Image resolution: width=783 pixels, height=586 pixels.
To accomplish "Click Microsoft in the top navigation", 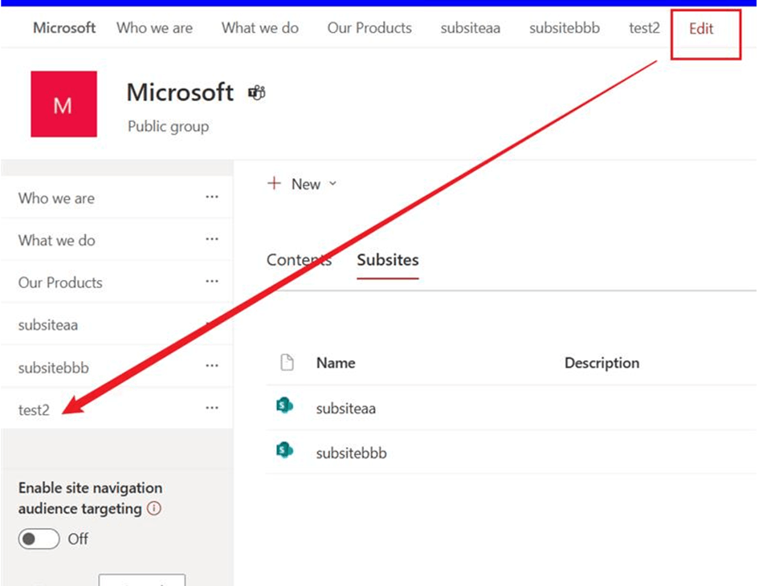I will 64,27.
